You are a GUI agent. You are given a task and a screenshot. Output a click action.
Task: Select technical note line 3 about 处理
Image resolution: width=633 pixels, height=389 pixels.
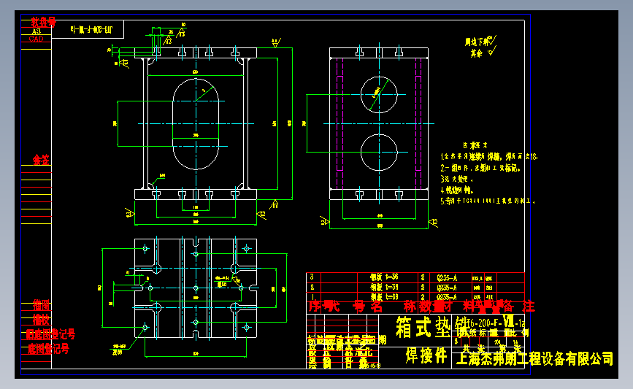point(456,179)
